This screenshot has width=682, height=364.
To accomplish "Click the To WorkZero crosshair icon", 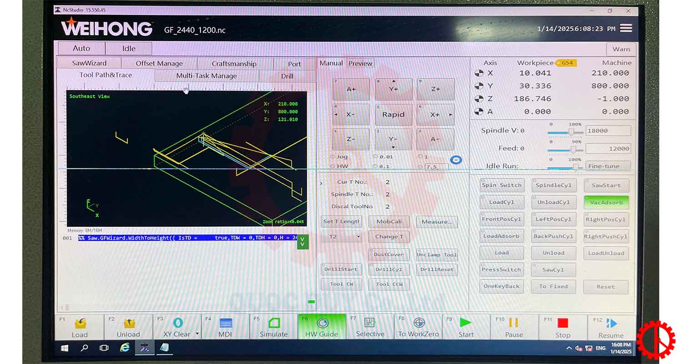I will click(x=419, y=323).
